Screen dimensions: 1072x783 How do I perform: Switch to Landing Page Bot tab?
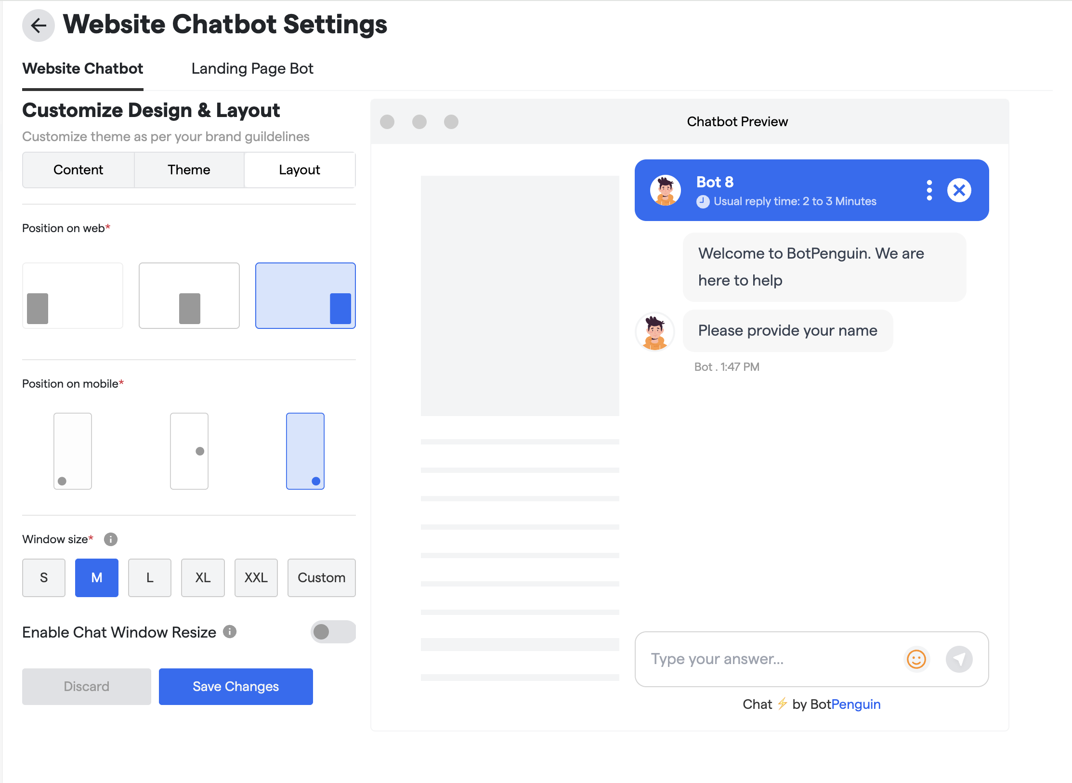[x=252, y=69]
